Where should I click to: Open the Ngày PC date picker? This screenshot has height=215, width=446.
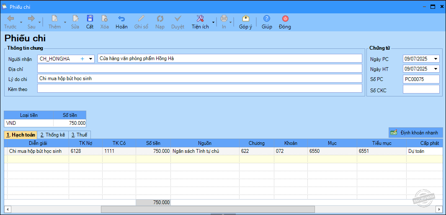click(436, 59)
